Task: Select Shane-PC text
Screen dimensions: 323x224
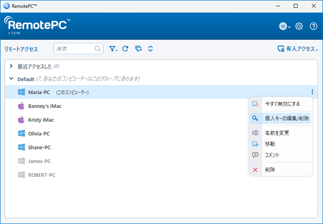Action: (x=39, y=147)
